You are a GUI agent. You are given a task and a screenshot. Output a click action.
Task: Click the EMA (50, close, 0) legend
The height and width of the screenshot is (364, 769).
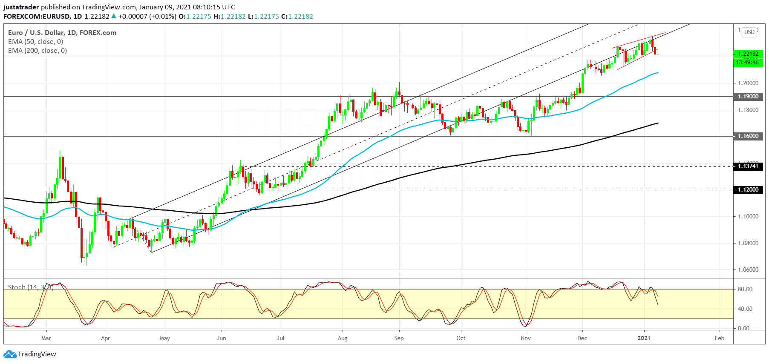coord(35,41)
